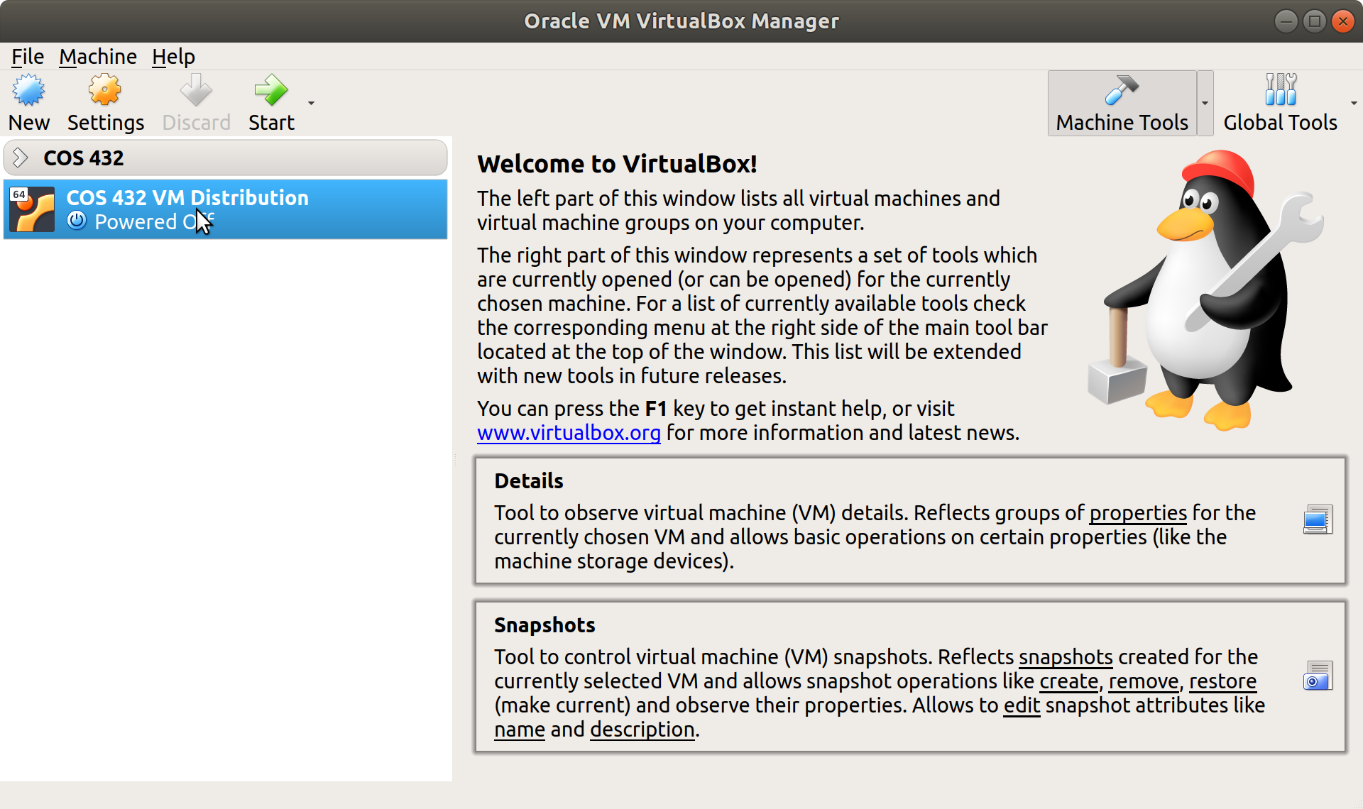Open the Global Tools dropdown arrow
Screen dimensions: 1363x809
1354,104
